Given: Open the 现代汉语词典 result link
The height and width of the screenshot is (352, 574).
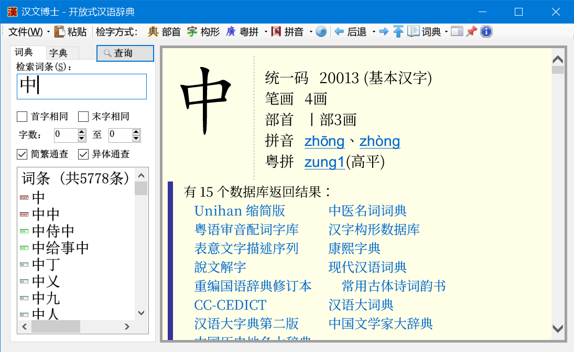Looking at the screenshot, I should coord(367,267).
